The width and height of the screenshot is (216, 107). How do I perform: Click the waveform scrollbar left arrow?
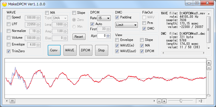(7, 101)
